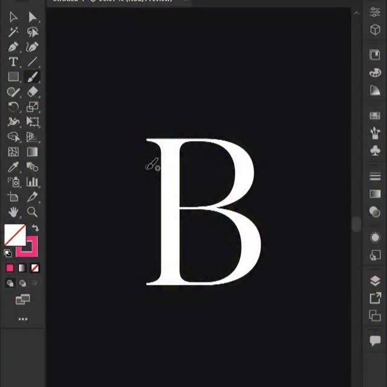The width and height of the screenshot is (387, 387).
Task: Choose the Magic Wand tool
Action: tap(13, 32)
